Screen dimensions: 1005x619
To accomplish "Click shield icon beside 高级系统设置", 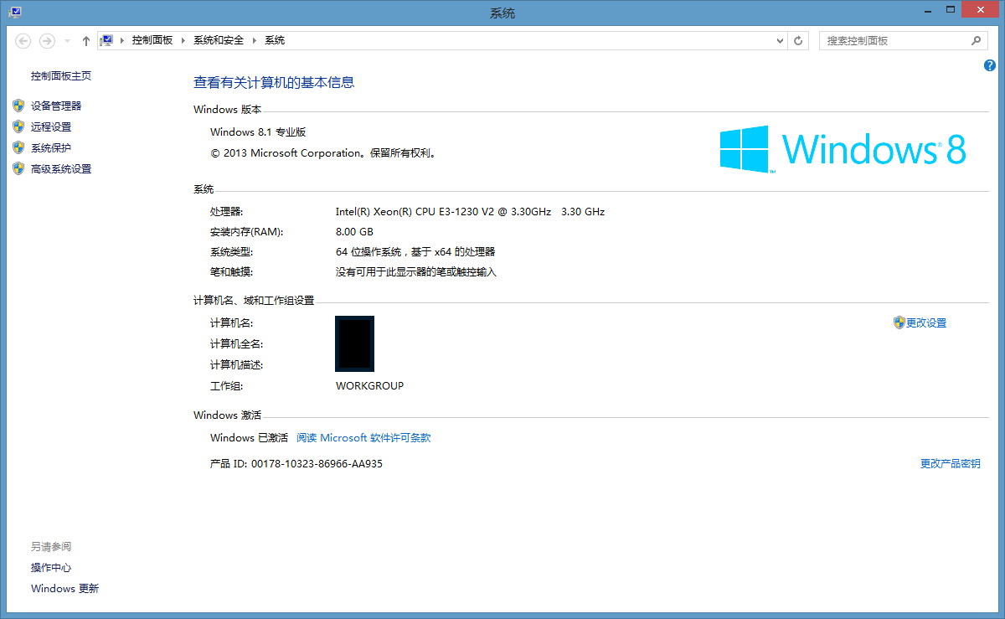I will click(19, 168).
